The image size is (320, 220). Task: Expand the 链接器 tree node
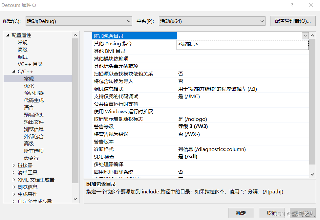[x=14, y=165]
